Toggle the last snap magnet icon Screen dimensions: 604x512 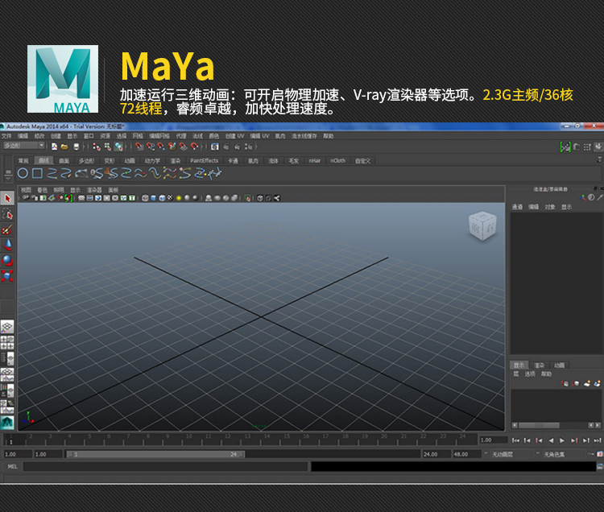[195, 147]
